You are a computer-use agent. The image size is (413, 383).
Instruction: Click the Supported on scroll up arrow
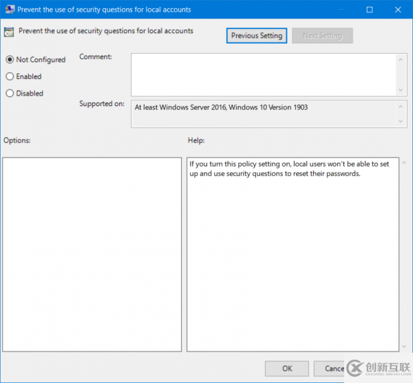click(x=401, y=107)
